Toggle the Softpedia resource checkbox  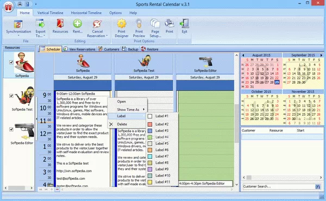11,62
